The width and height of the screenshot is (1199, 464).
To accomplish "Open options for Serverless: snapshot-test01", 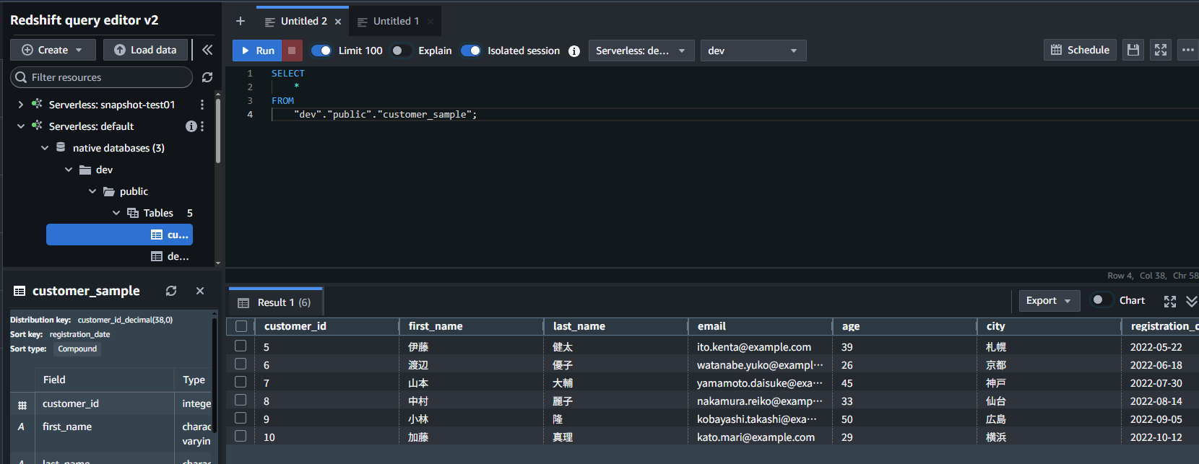I will 202,105.
